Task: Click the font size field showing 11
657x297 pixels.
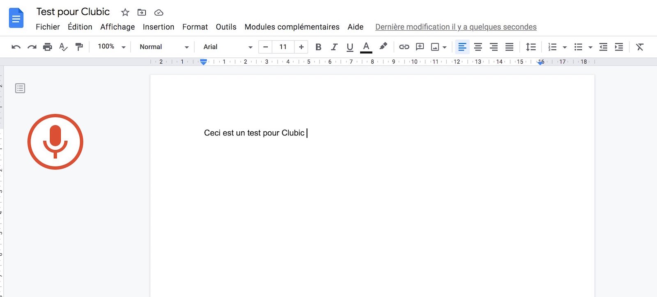Action: pyautogui.click(x=283, y=47)
